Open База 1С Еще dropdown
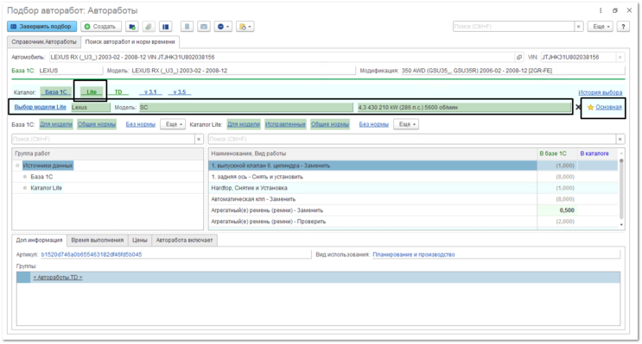The width and height of the screenshot is (642, 344). click(x=173, y=124)
